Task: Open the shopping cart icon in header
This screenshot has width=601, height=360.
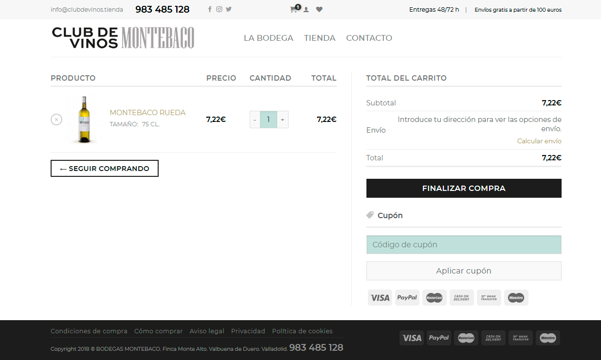Action: 294,9
